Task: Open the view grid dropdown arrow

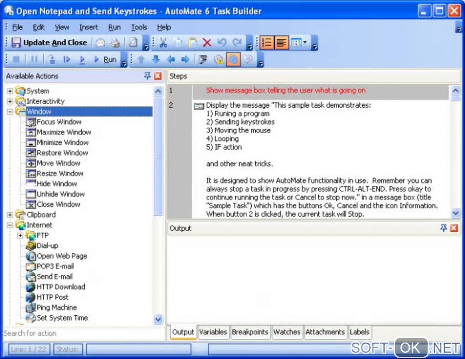Action: pos(305,43)
